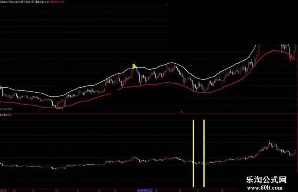The height and width of the screenshot is (192, 298).
Task: Click the highlighted 2013/04/02 date label
Action: pos(145,190)
